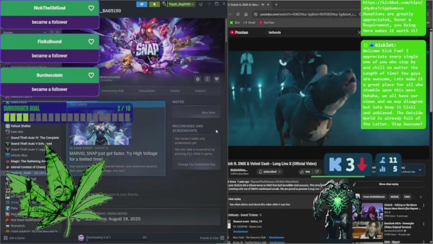The image size is (433, 244).
Task: Expand the Subscribed notification dropdown
Action: click(270, 172)
